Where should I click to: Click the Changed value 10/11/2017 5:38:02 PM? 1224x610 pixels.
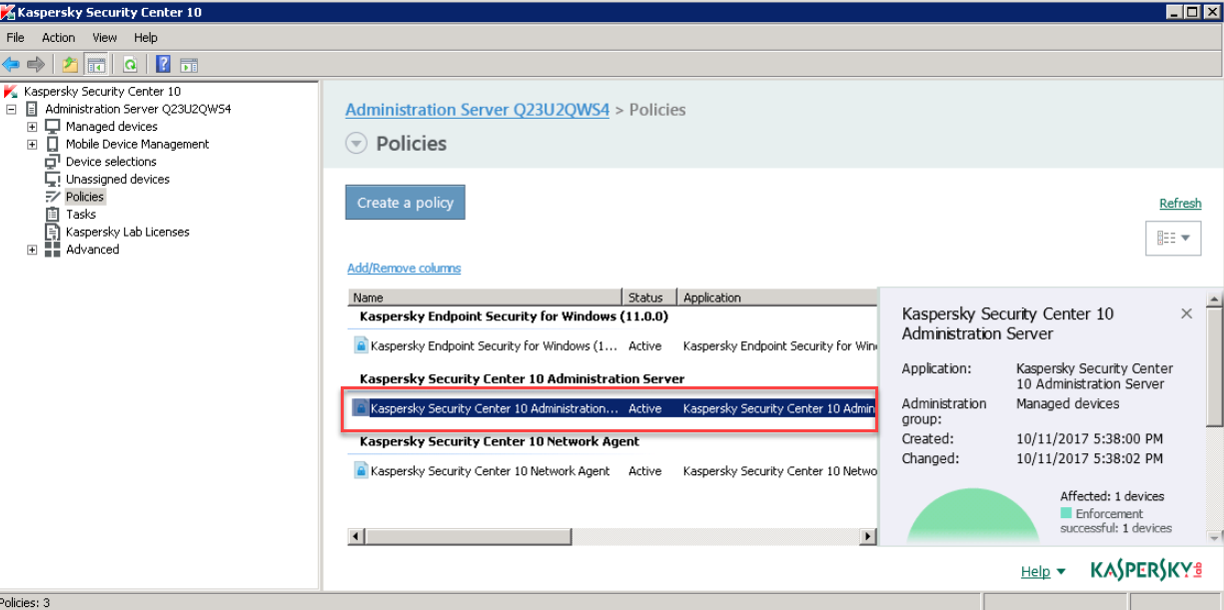tap(1089, 459)
